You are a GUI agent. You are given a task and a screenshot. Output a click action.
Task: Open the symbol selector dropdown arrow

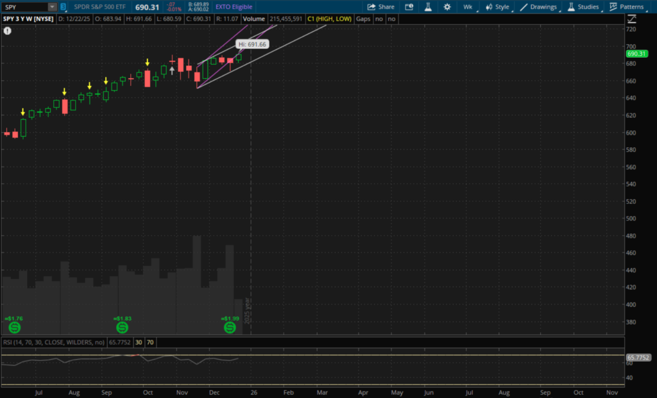(x=52, y=6)
